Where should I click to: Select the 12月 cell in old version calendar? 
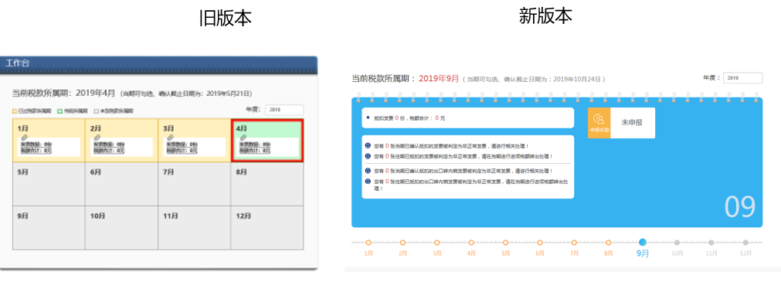point(267,228)
